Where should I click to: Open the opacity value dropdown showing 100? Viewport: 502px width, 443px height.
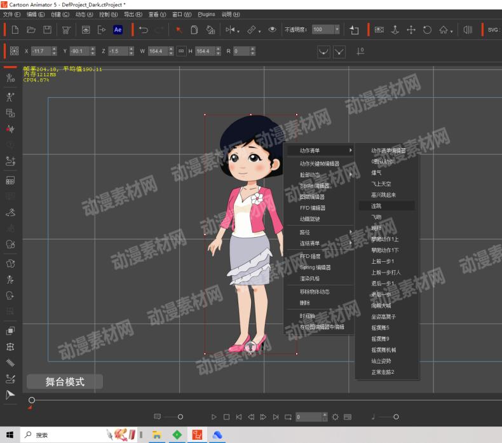[x=337, y=29]
